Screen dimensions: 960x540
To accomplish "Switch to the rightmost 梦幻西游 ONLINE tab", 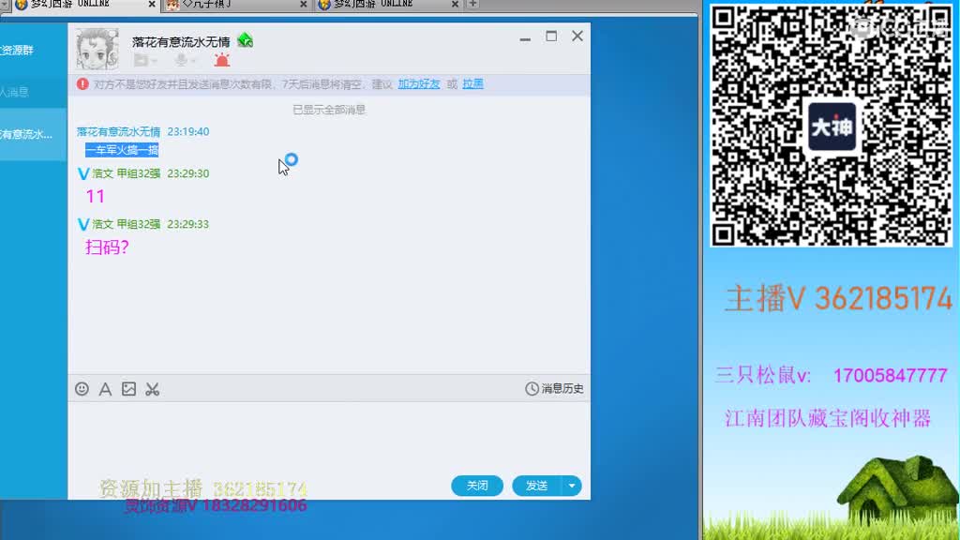I will (x=375, y=5).
